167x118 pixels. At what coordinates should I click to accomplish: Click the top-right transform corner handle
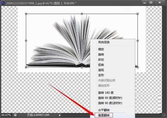[138, 14]
